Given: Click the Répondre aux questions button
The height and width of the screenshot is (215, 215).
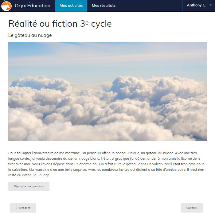Looking at the screenshot, I should point(29,186).
